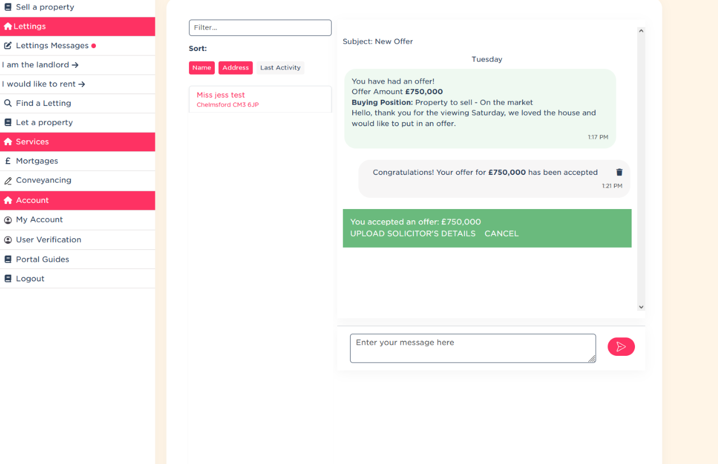Toggle the Name sort button

201,68
